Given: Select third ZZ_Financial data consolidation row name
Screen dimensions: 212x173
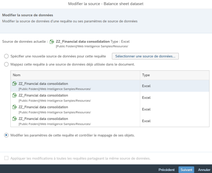Looking at the screenshot, I should tap(43, 107).
